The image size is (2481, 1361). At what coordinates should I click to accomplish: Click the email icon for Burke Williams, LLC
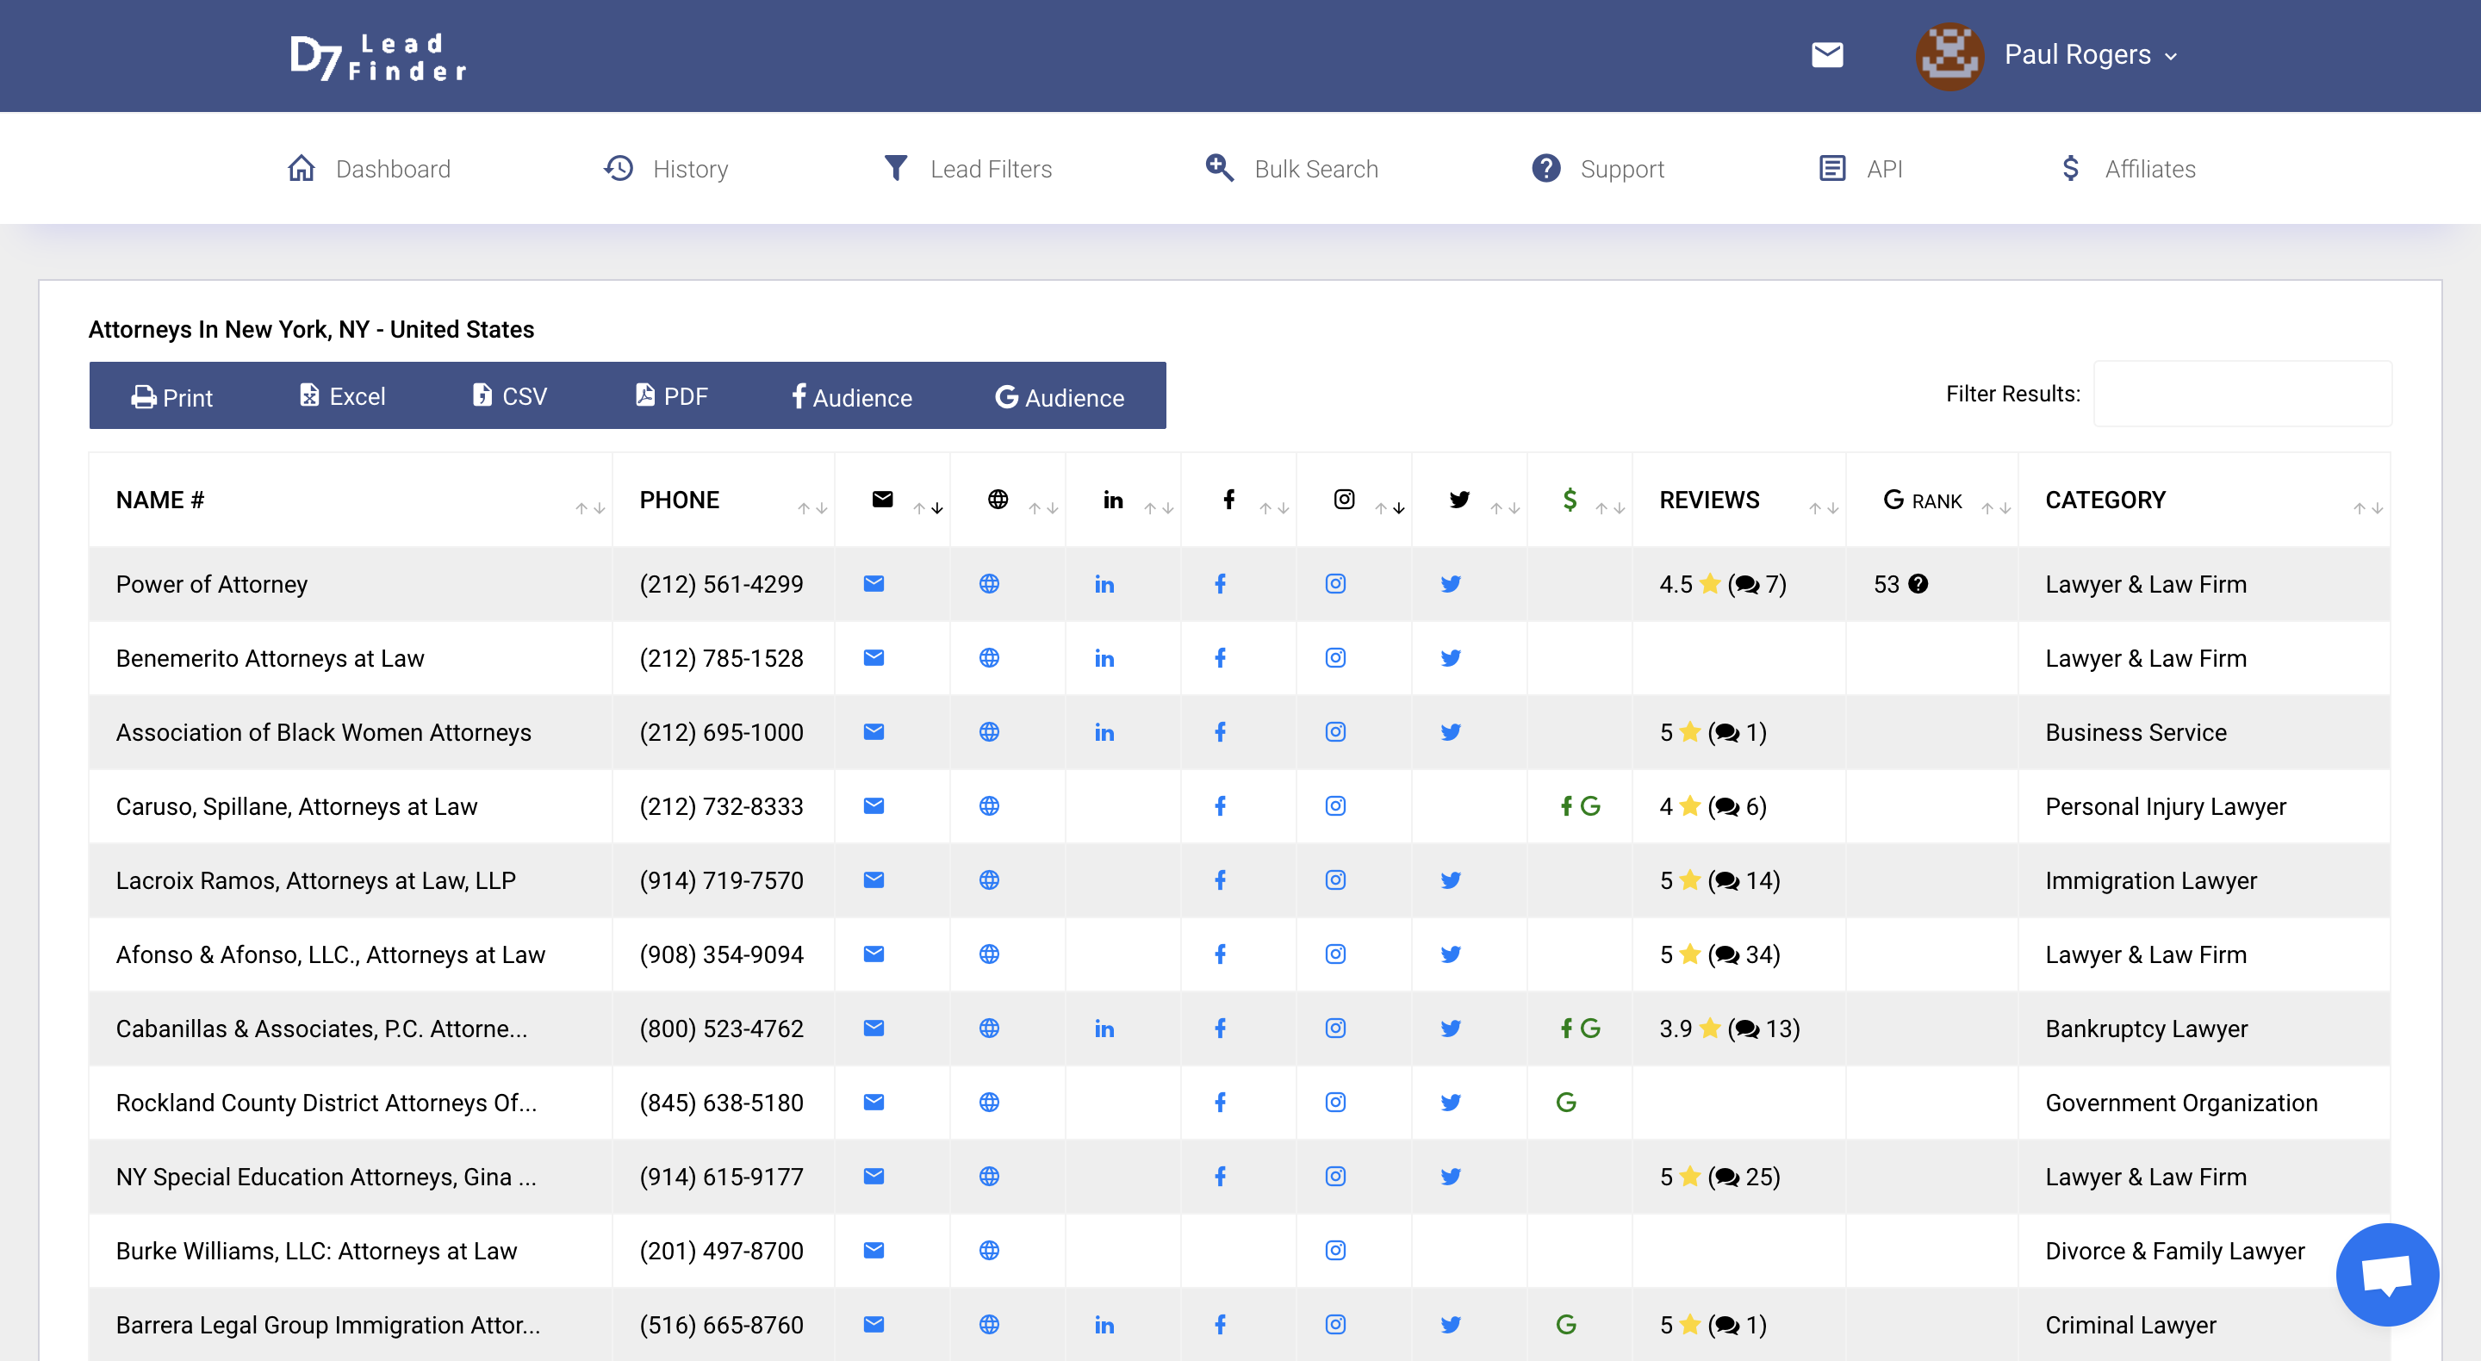pos(873,1250)
